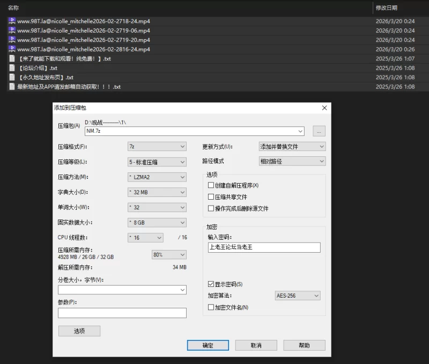This screenshot has width=429, height=364.
Task: Click the 34 MB decompression memory value
Action: pyautogui.click(x=180, y=267)
